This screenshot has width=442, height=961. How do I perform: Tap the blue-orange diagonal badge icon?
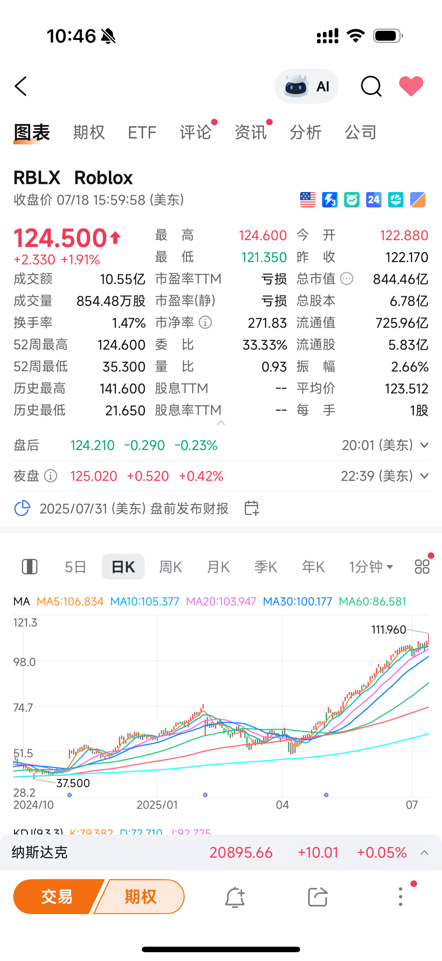418,200
